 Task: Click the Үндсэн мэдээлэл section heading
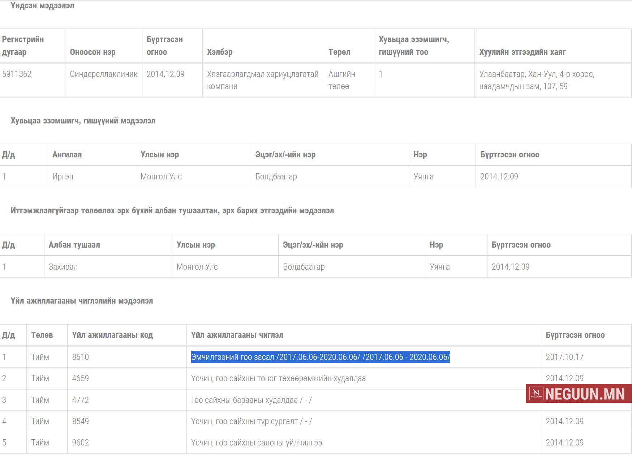42,6
